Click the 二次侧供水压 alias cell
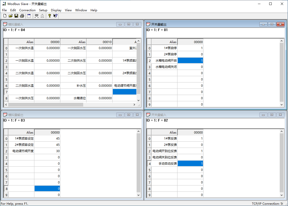The image size is (288, 206). 73,60
